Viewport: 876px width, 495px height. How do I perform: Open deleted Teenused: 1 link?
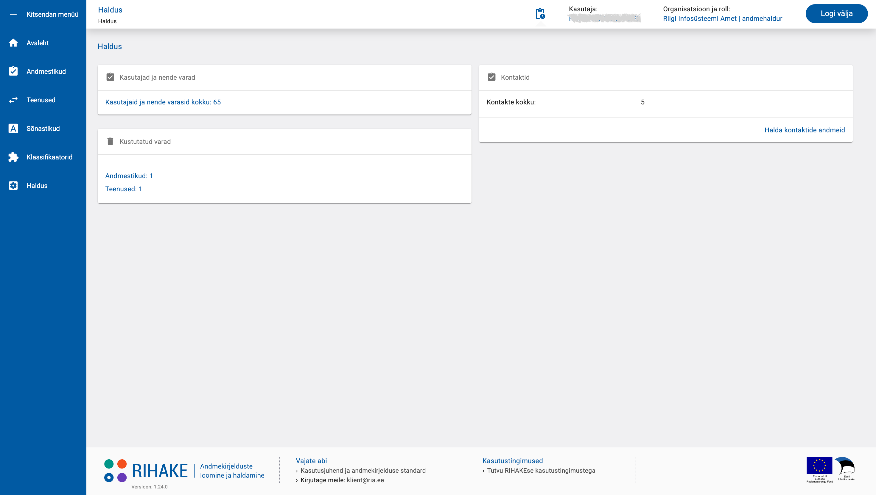124,189
